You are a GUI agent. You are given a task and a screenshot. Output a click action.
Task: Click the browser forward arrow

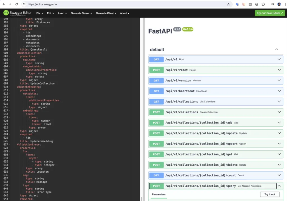[x=10, y=4]
